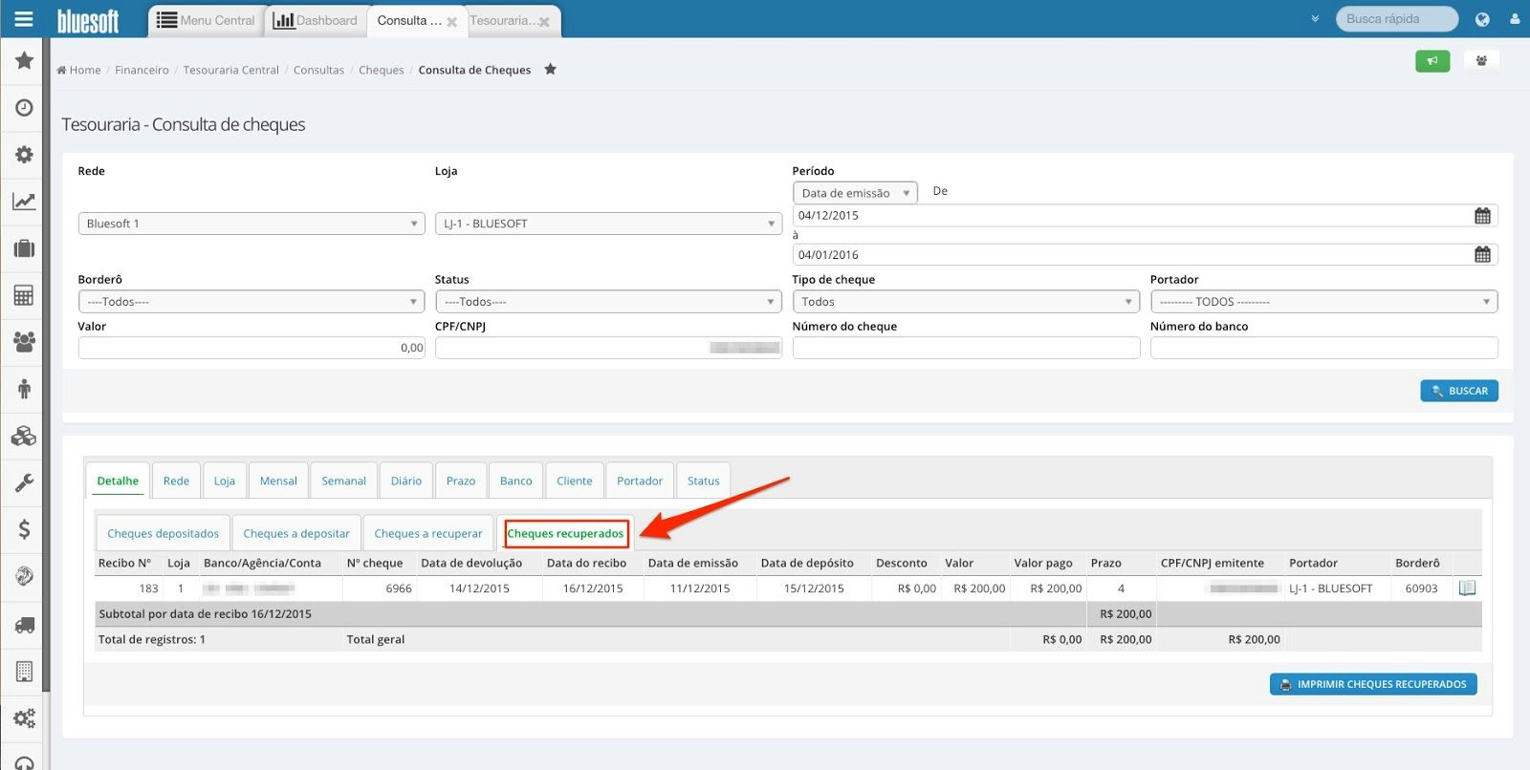Image resolution: width=1530 pixels, height=770 pixels.
Task: Select the Status results tab
Action: [x=703, y=481]
